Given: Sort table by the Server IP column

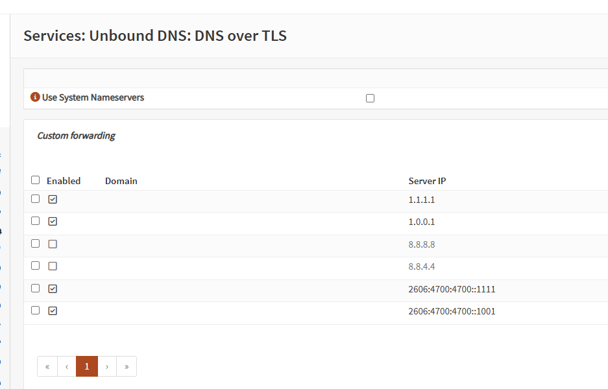Looking at the screenshot, I should pyautogui.click(x=427, y=181).
